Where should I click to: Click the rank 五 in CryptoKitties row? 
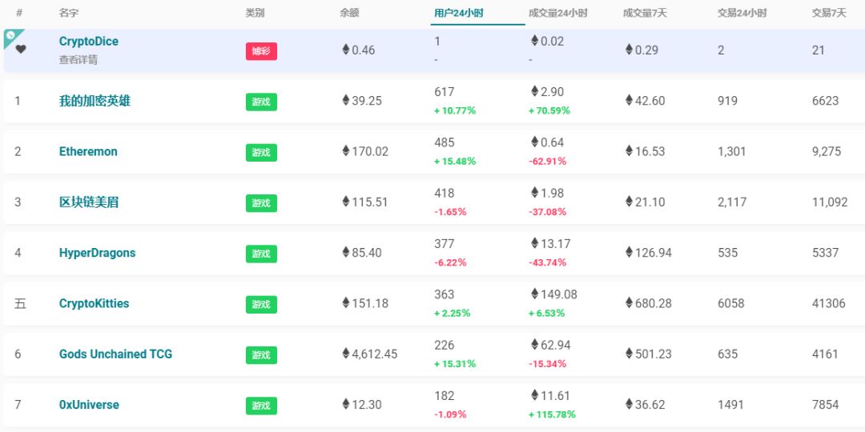pyautogui.click(x=20, y=304)
